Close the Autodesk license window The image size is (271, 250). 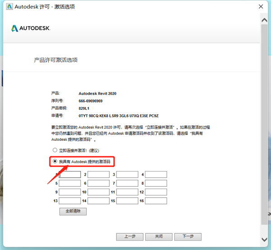(x=261, y=7)
